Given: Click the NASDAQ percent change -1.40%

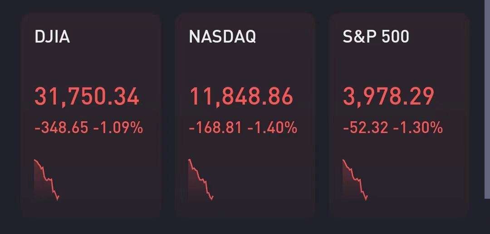Looking at the screenshot, I should (272, 128).
